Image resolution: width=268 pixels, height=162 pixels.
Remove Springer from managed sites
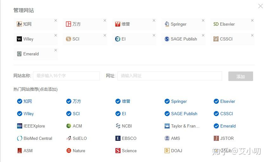pyautogui.click(x=203, y=21)
